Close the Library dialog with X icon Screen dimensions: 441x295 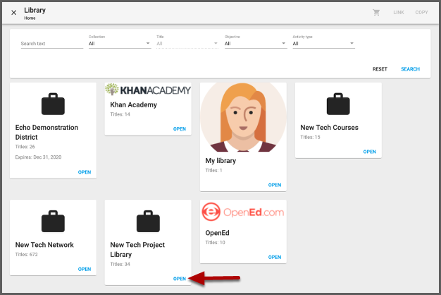(x=13, y=13)
